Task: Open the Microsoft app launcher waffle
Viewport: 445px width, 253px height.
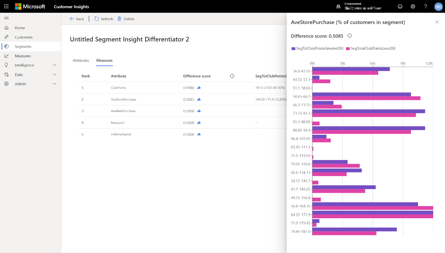Action: (x=6, y=6)
